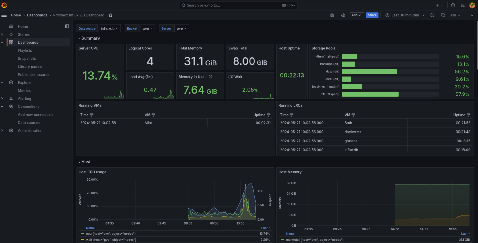Toggle the sidebar dock button

point(67,26)
